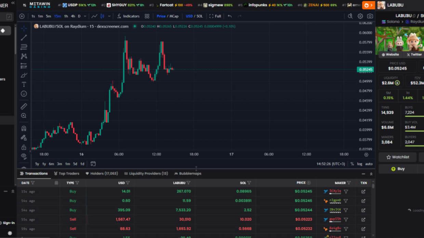
Task: Click the green Buy button
Action: click(398, 169)
